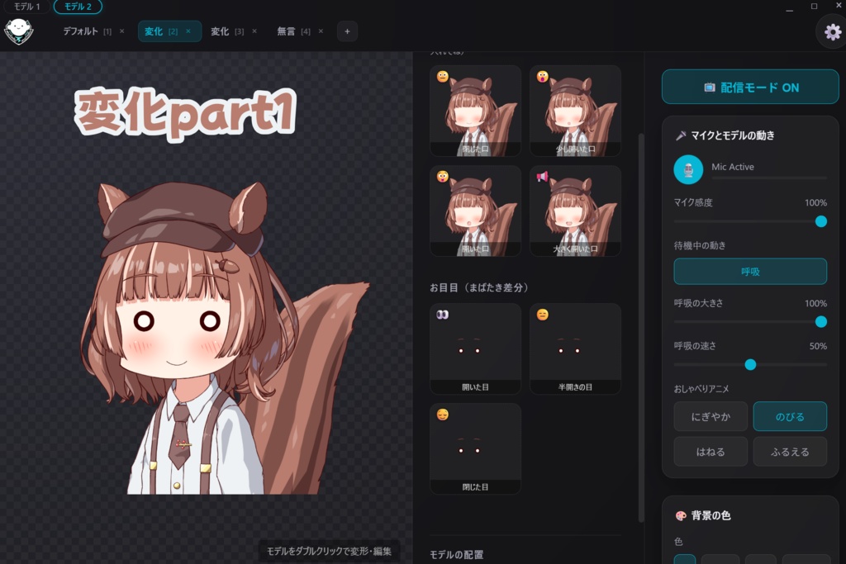Select the 少し開いた口 mouth thumbnail
The width and height of the screenshot is (846, 564).
click(x=575, y=111)
